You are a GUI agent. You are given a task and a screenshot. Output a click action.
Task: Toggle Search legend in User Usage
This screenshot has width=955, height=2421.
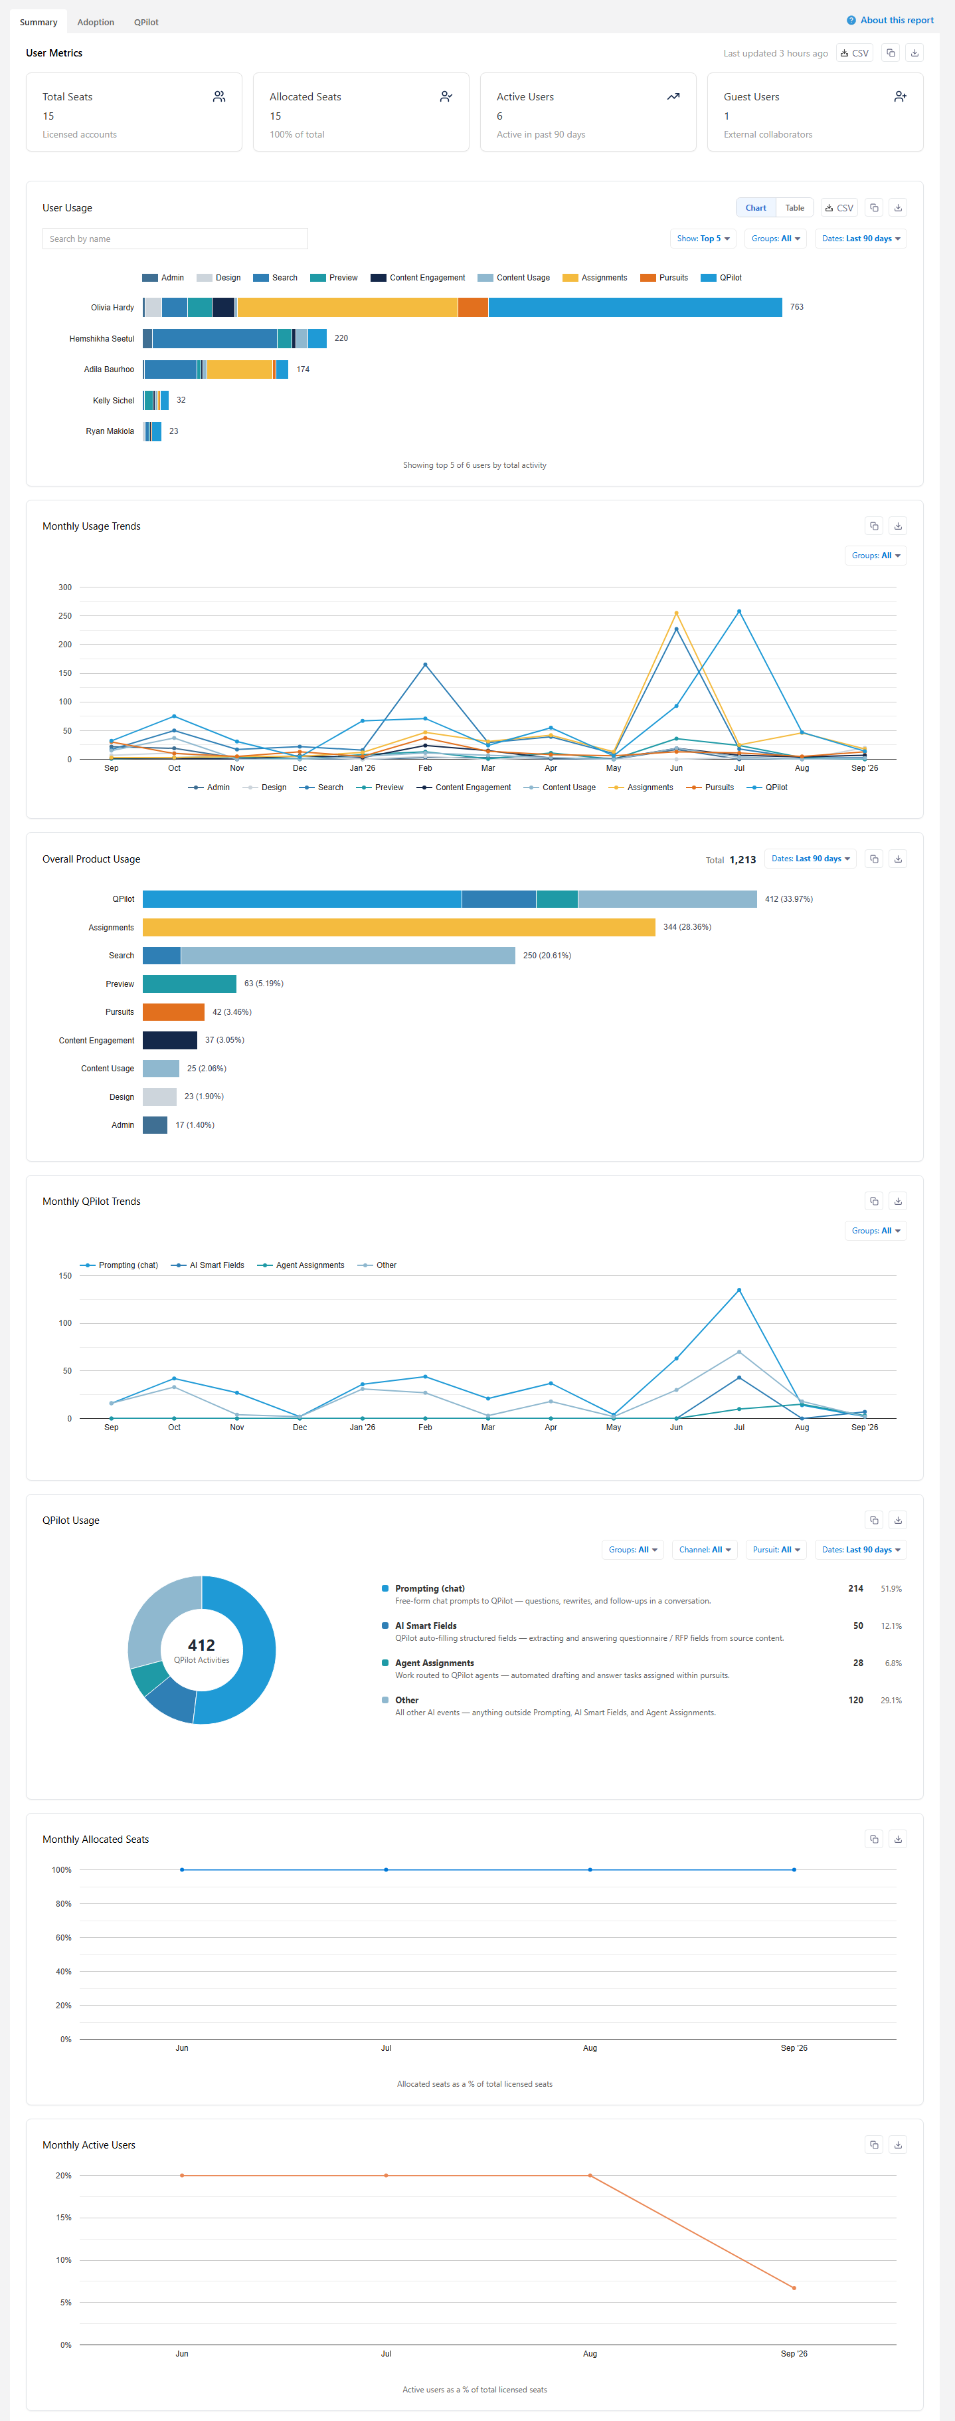[x=275, y=277]
